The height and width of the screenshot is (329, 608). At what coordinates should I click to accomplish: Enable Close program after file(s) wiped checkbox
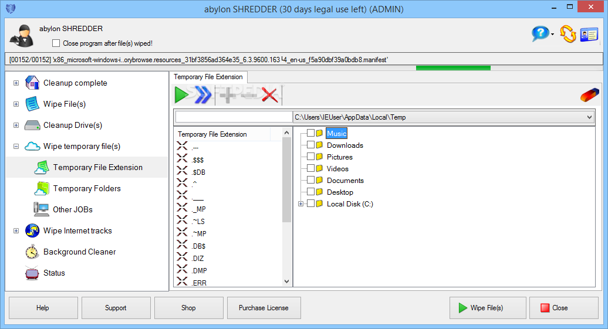click(56, 43)
